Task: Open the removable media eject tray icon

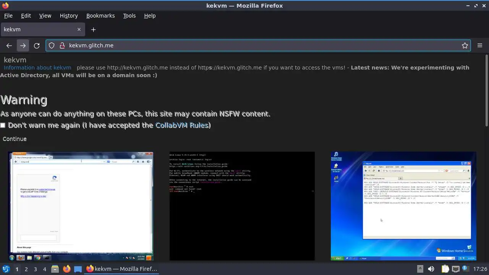Action: click(420, 269)
